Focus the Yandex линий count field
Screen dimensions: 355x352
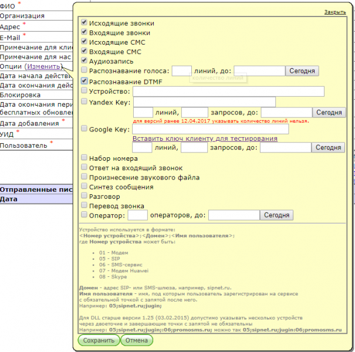143,113
